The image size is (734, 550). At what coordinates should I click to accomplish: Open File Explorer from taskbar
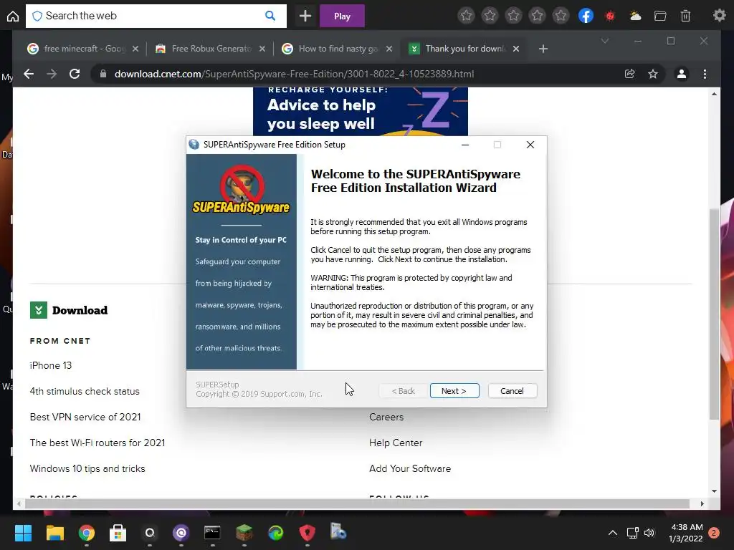coord(54,533)
